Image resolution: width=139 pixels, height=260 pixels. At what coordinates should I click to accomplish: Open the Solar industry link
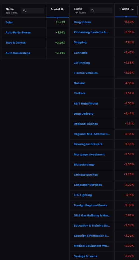[9, 22]
